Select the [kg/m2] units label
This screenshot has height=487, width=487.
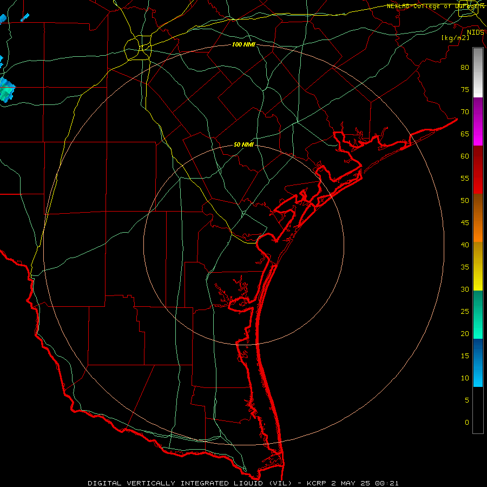pyautogui.click(x=455, y=38)
